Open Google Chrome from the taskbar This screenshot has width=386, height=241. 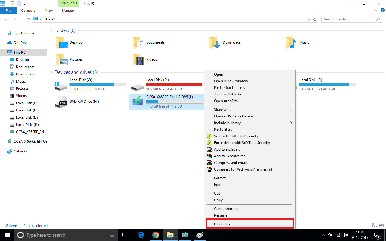[156, 235]
